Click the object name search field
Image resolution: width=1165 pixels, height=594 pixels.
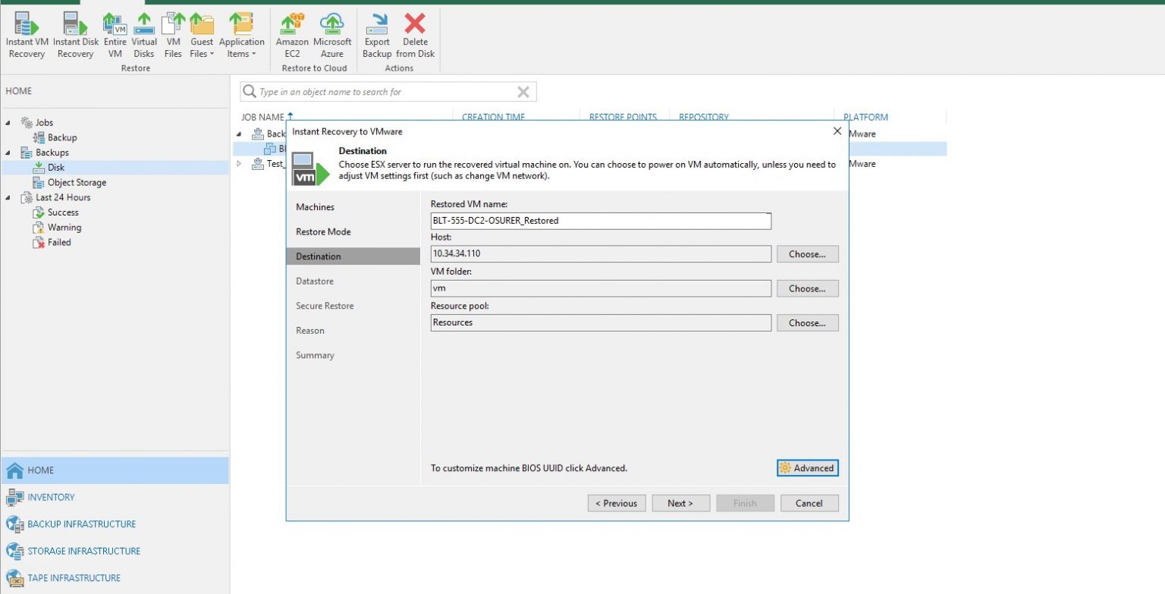point(387,91)
